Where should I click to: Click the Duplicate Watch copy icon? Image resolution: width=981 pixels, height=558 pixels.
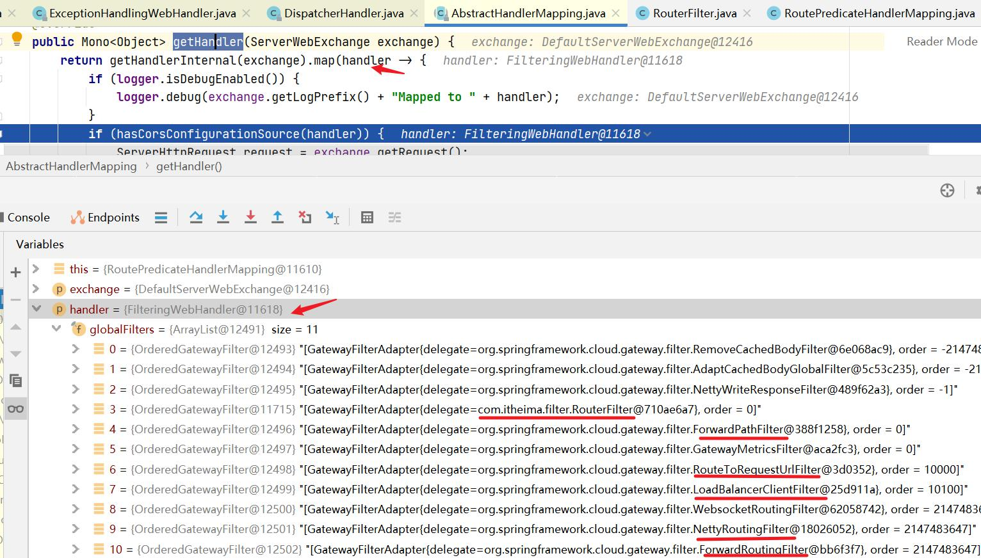click(16, 381)
